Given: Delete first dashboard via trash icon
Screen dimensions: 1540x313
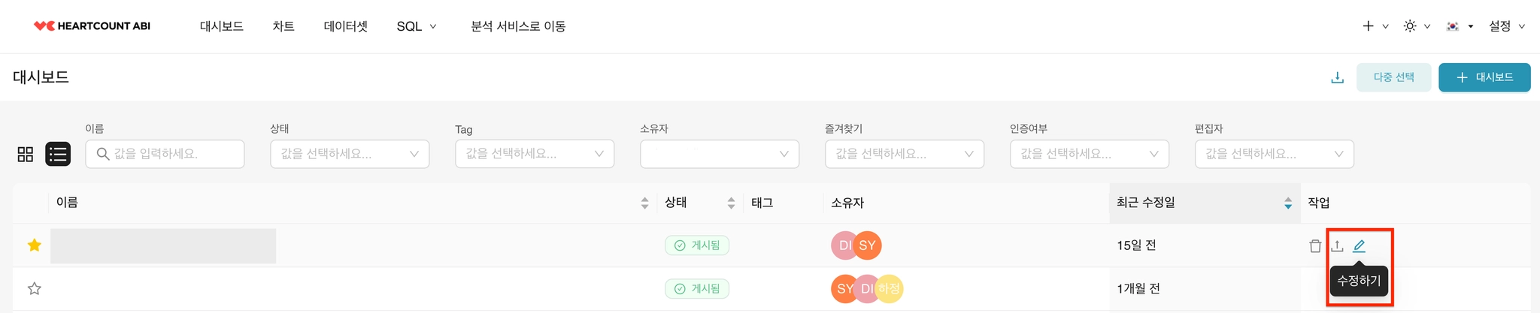Looking at the screenshot, I should [x=1315, y=245].
